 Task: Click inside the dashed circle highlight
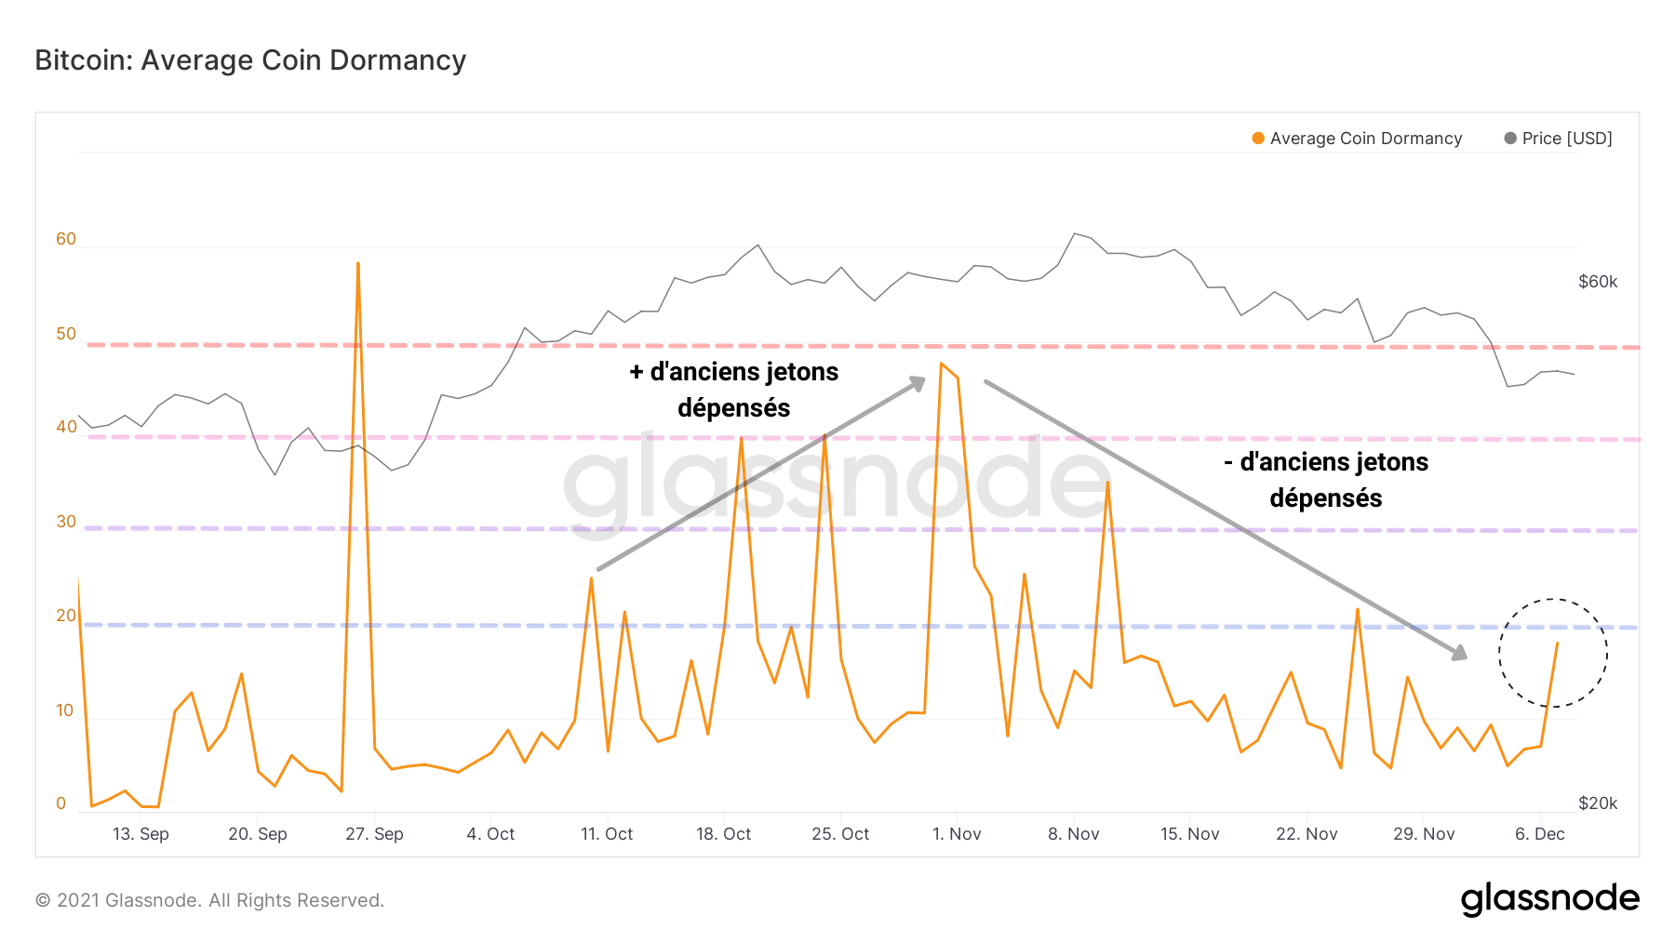(x=1552, y=653)
